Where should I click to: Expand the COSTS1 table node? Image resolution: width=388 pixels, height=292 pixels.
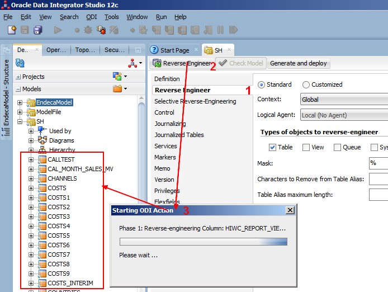[31, 197]
